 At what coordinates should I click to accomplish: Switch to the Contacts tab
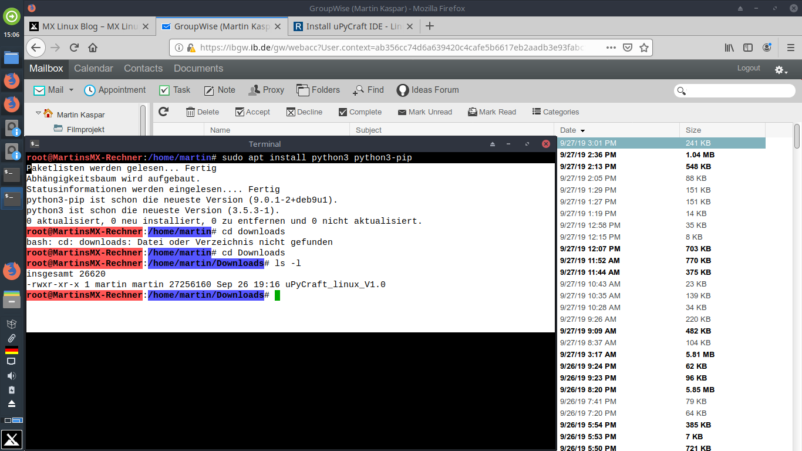pos(143,68)
